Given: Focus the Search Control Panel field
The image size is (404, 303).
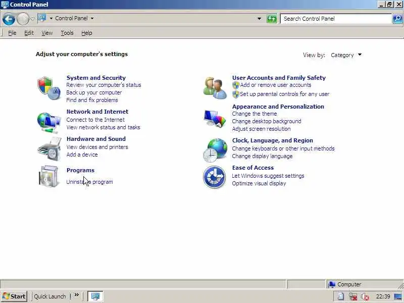Looking at the screenshot, I should click(336, 19).
